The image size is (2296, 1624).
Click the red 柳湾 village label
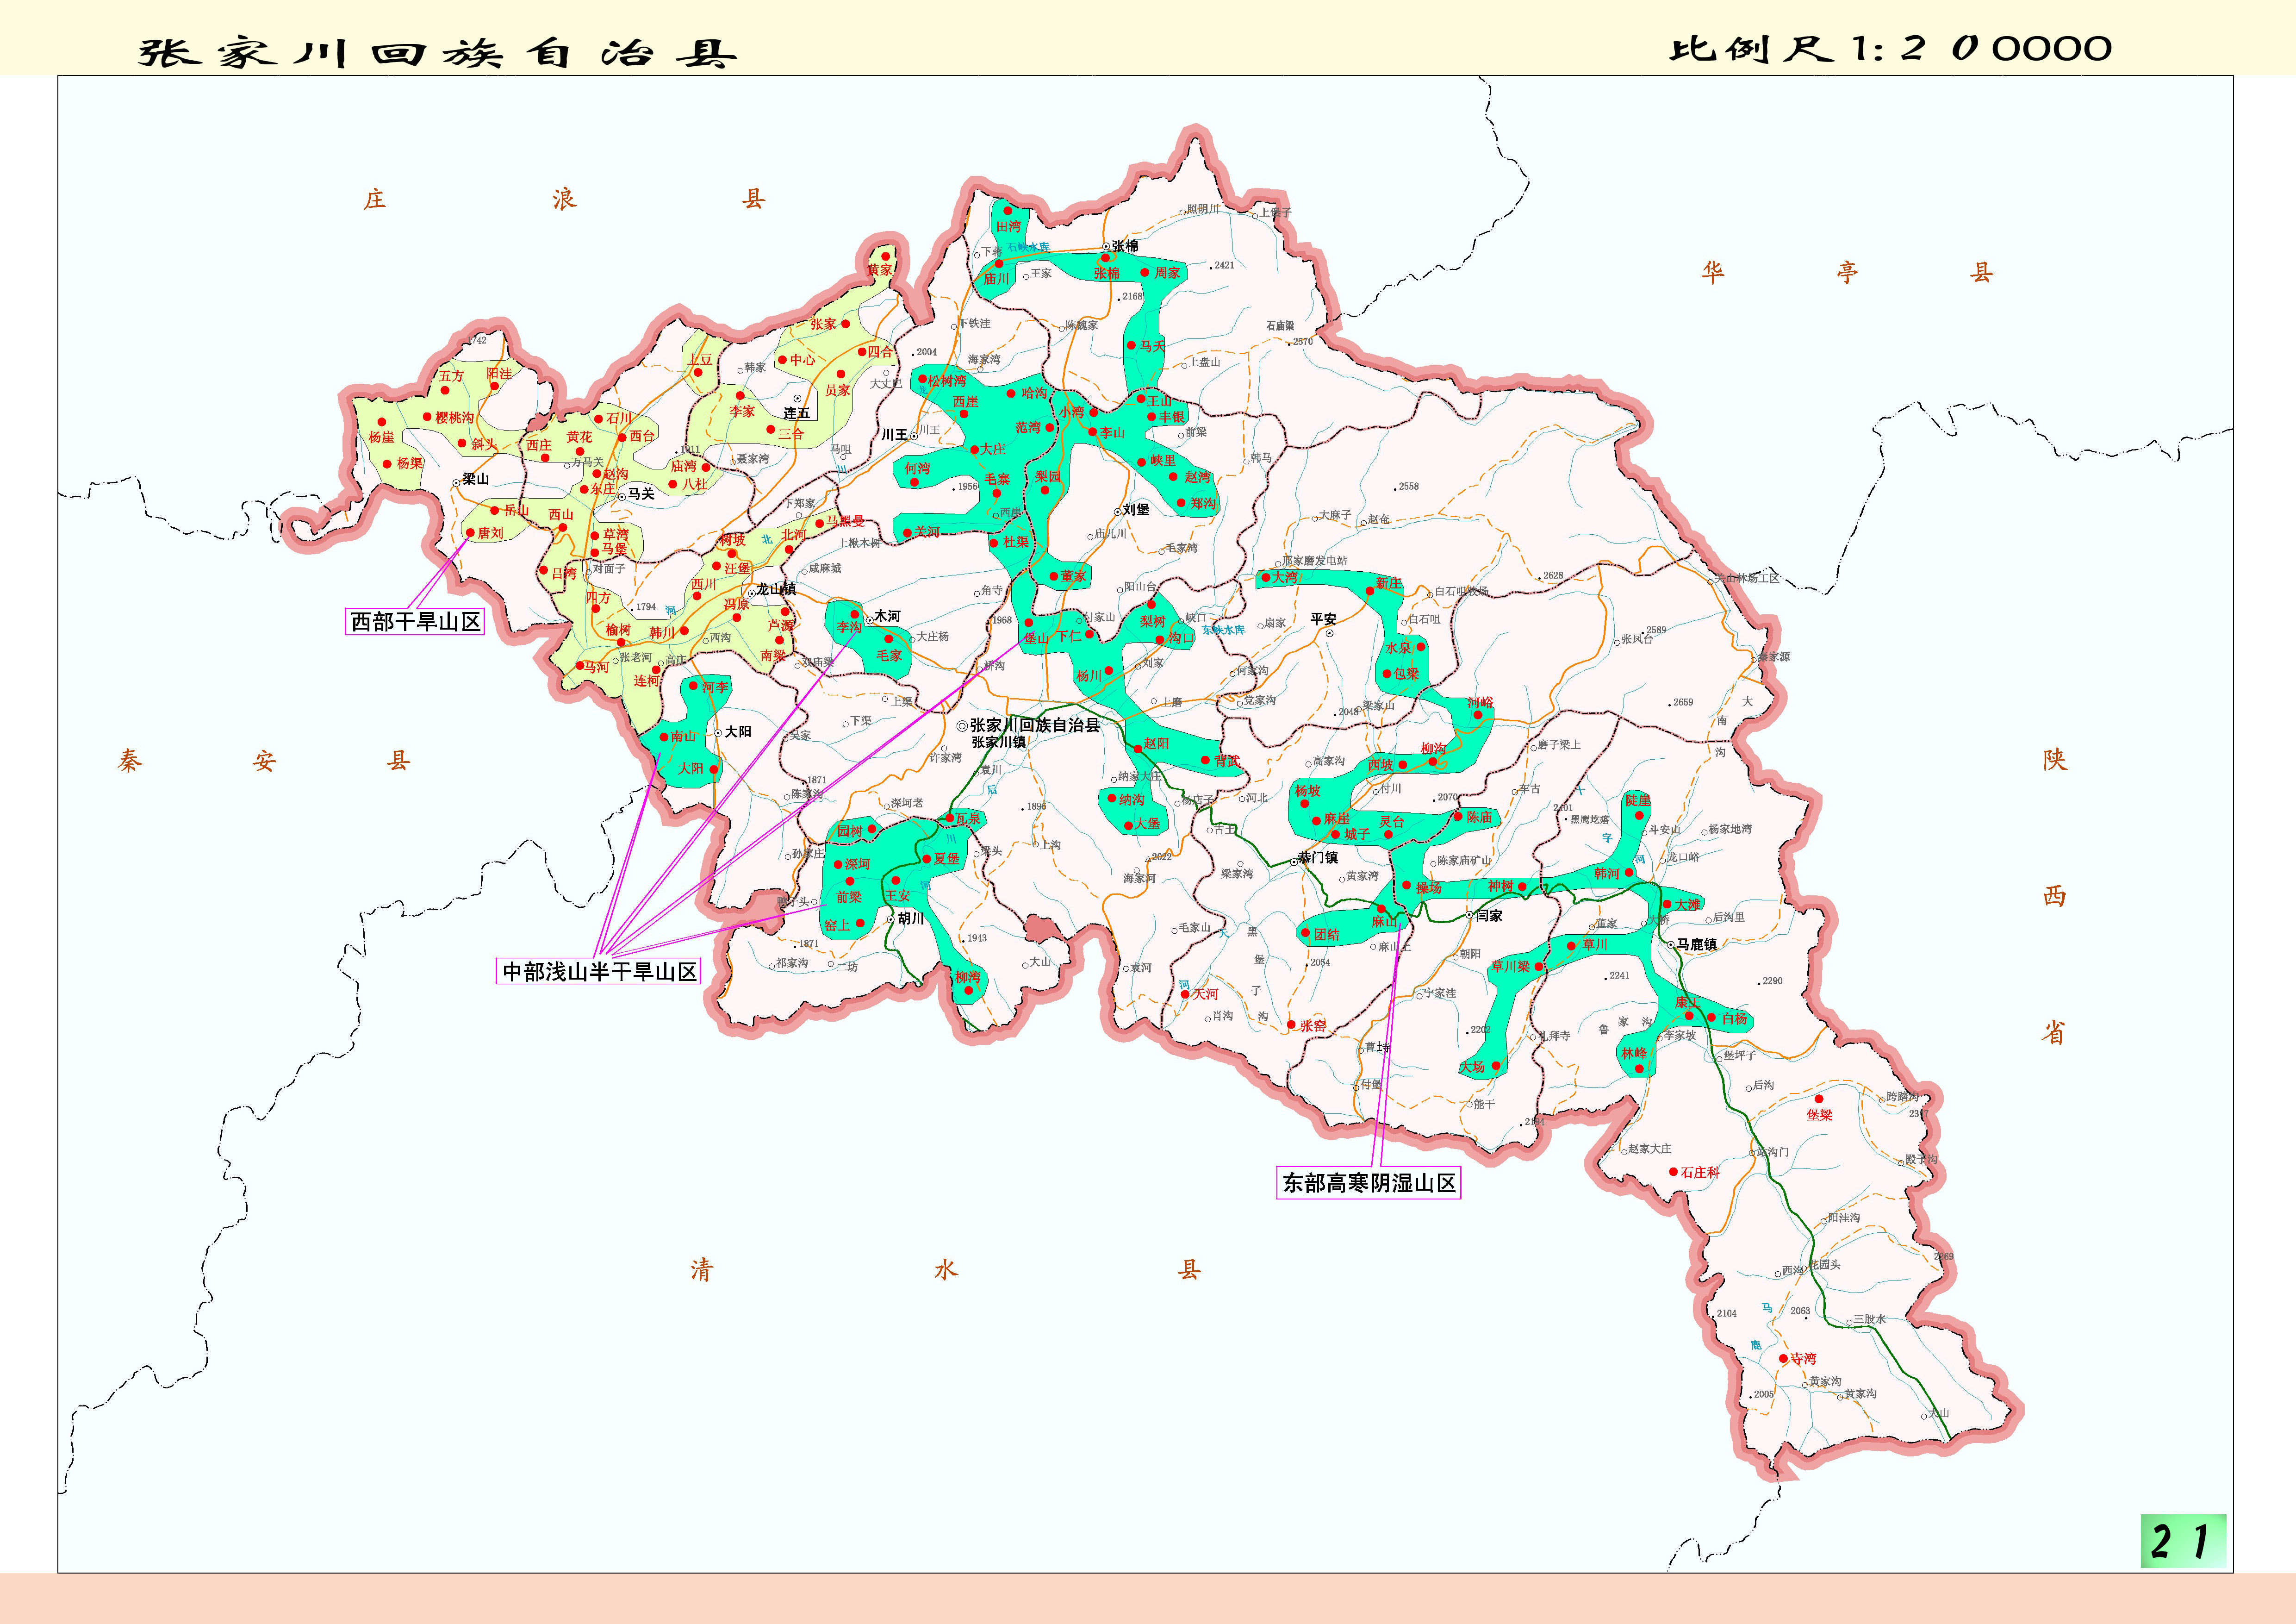pos(968,977)
